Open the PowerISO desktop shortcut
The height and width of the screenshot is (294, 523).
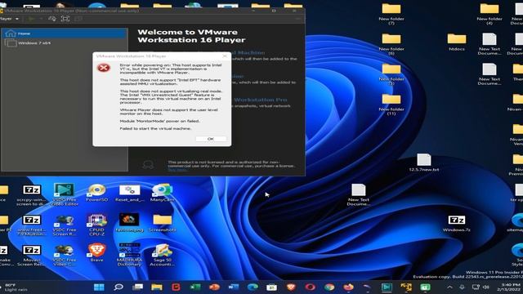click(x=96, y=193)
